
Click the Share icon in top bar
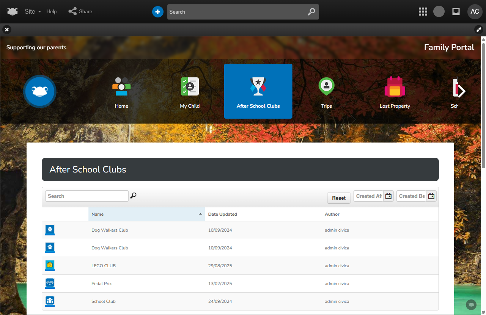[x=72, y=11]
